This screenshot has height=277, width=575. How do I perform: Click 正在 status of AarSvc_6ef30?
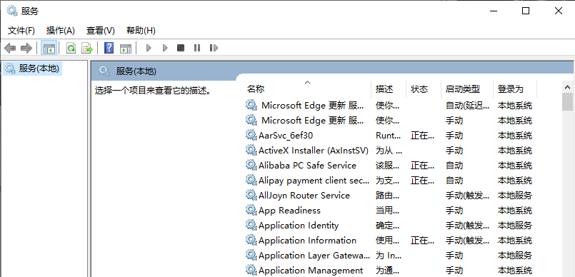[422, 136]
